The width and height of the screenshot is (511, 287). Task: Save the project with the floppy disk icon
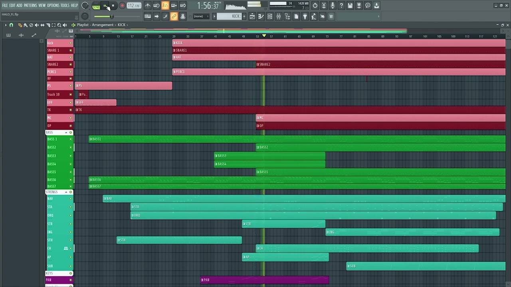coord(350,6)
